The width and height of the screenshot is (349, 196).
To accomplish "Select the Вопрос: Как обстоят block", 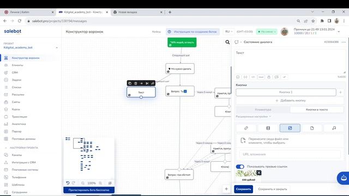I will click(x=179, y=175).
